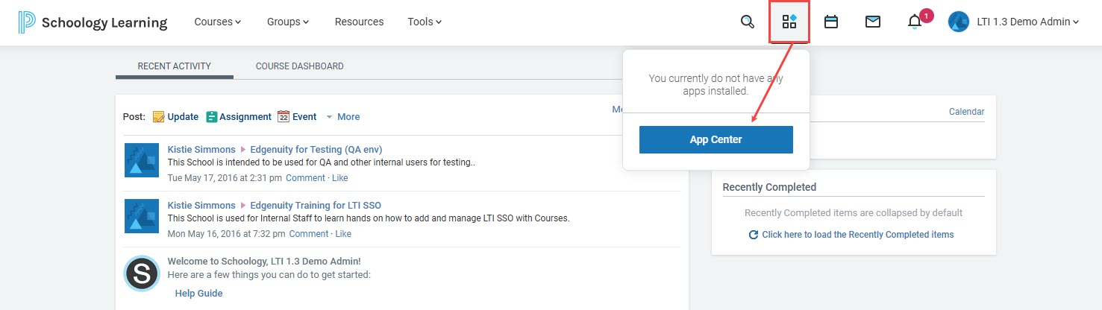Image resolution: width=1102 pixels, height=310 pixels.
Task: Open Edgenuity Training for LTI SSO link
Action: 316,206
